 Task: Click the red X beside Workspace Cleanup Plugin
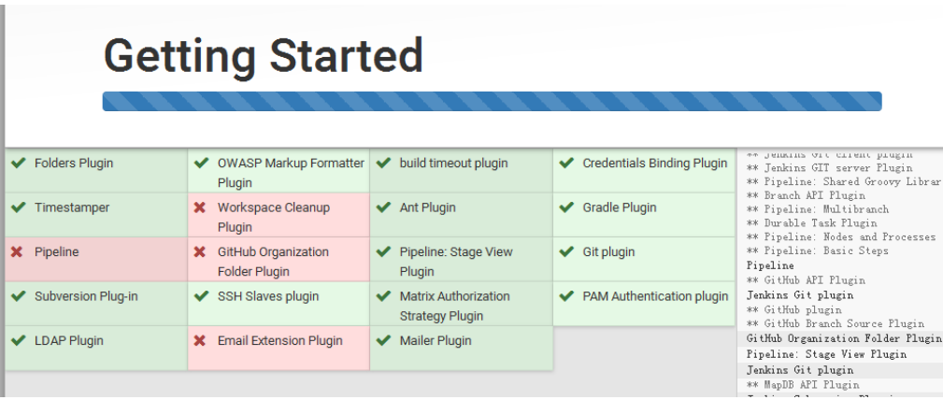pos(200,207)
